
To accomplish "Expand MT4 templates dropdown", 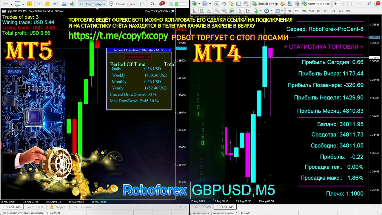I will coord(282,11).
